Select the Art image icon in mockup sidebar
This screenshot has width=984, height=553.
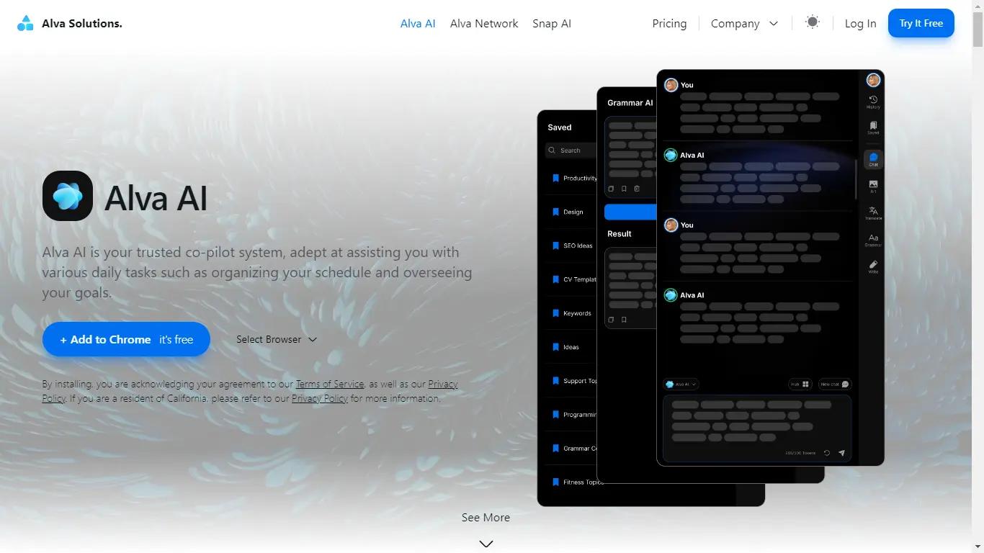pos(873,186)
